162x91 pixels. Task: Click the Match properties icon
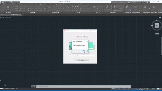(x=107, y=7)
